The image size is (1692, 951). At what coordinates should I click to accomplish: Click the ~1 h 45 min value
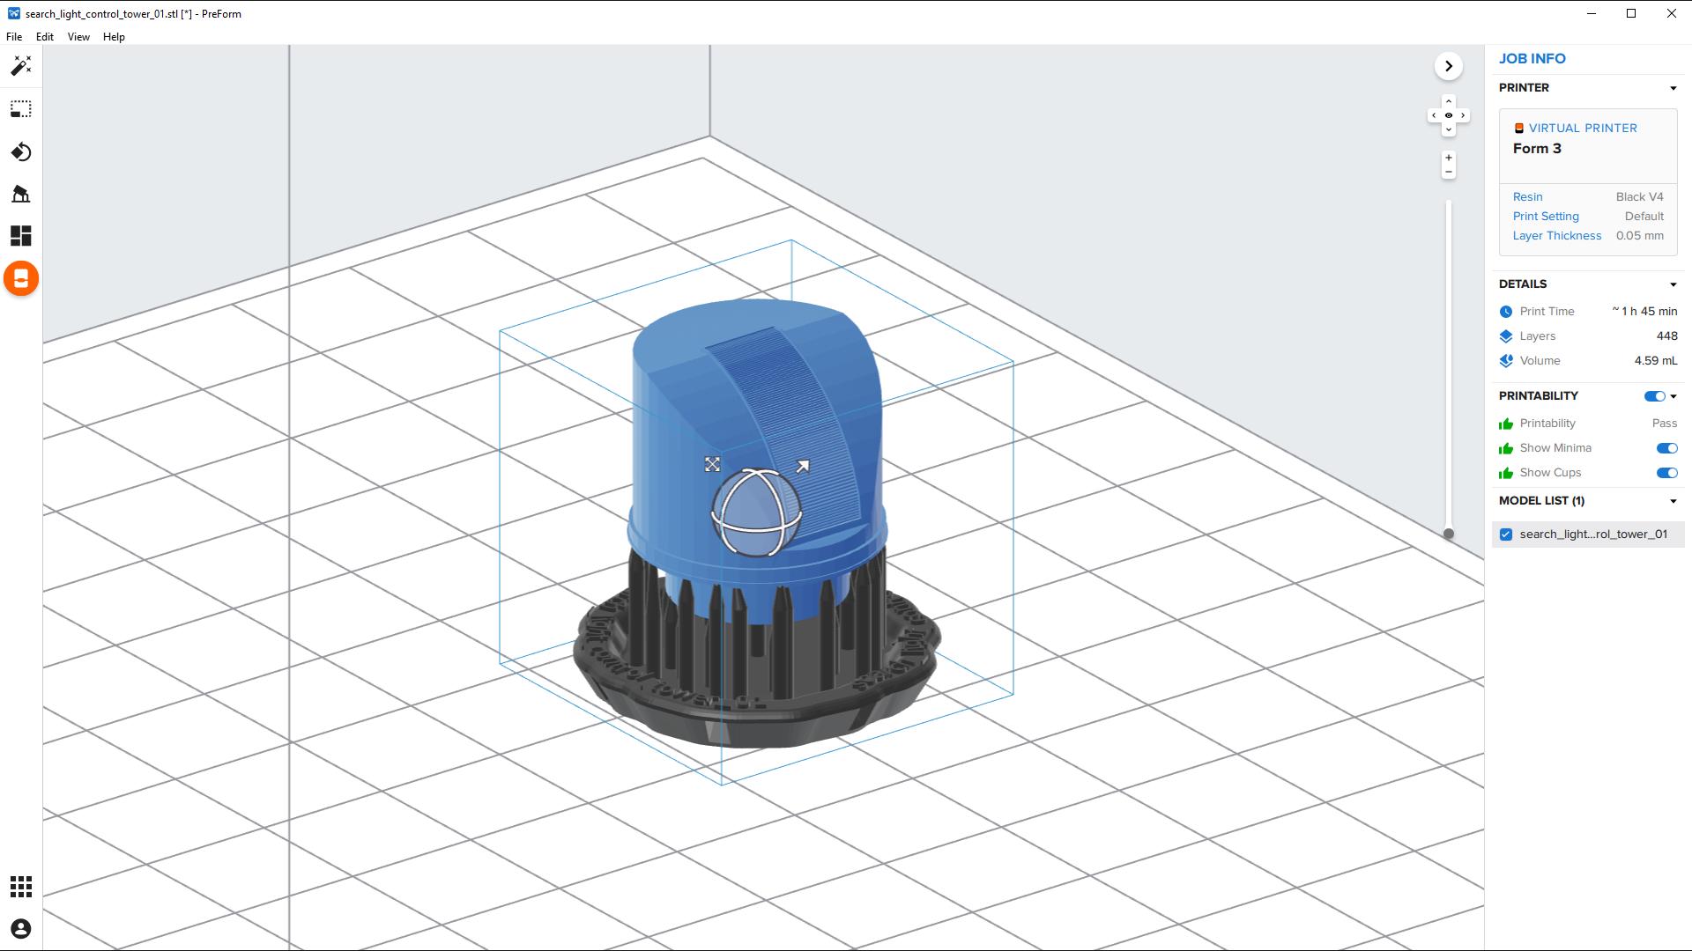tap(1644, 312)
